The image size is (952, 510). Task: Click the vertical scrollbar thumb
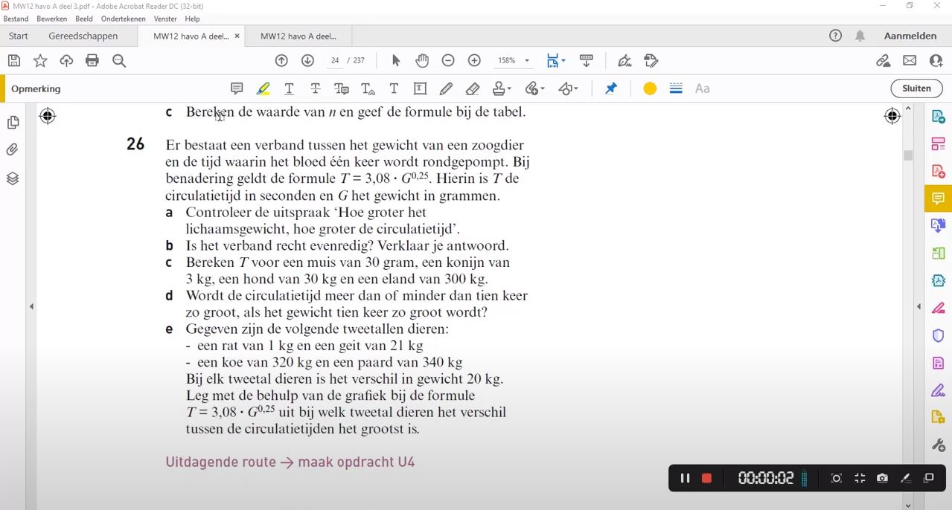[908, 155]
